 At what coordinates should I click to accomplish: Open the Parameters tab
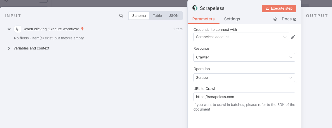point(203,19)
